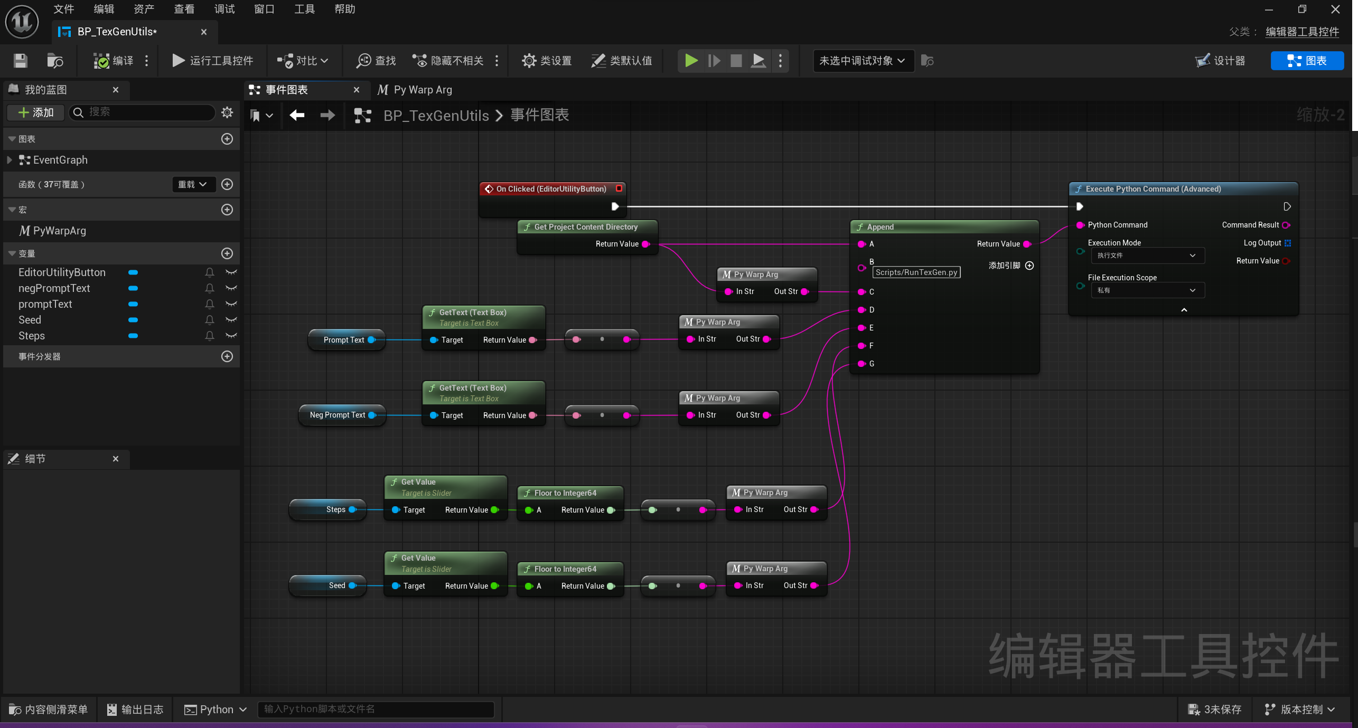The width and height of the screenshot is (1358, 728).
Task: Open Class Settings
Action: click(x=547, y=61)
